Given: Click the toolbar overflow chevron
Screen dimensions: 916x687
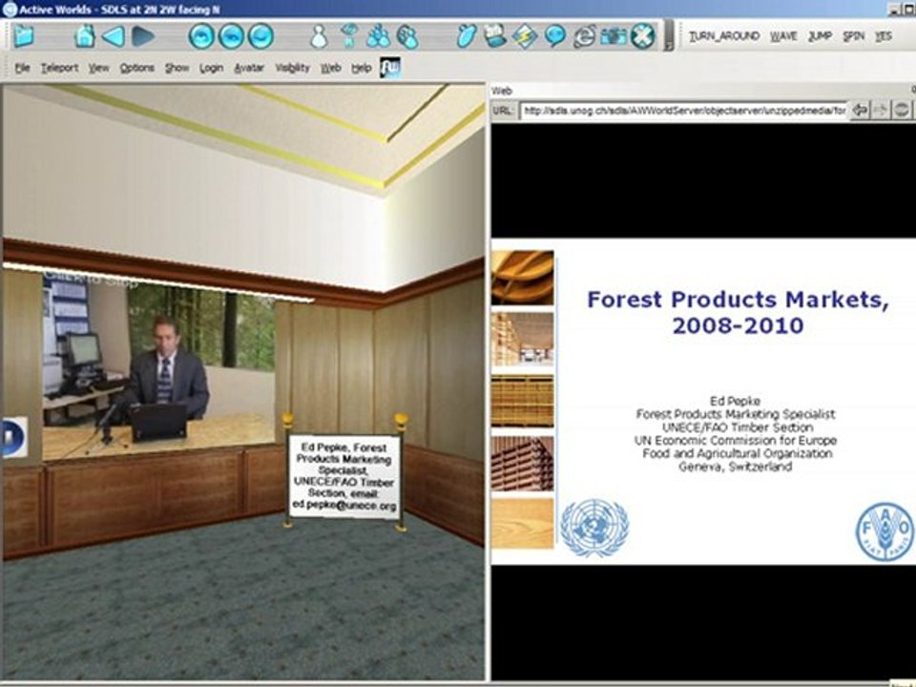Looking at the screenshot, I should pyautogui.click(x=669, y=36).
